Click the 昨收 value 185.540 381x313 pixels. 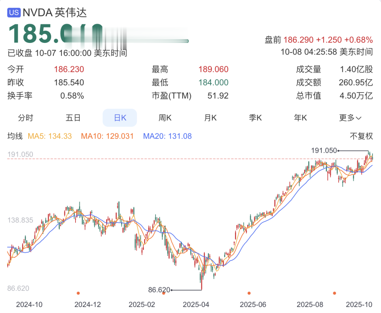(x=69, y=82)
